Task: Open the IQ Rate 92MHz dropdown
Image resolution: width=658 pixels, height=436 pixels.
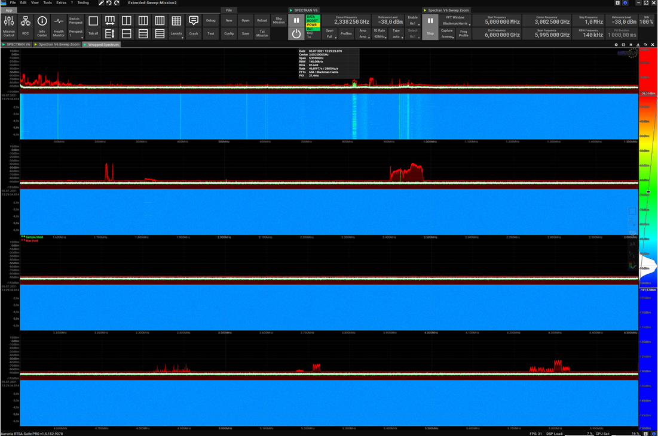Action: (x=380, y=33)
